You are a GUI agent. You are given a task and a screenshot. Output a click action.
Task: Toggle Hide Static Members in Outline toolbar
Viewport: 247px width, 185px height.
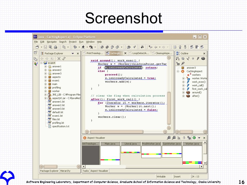point(188,59)
